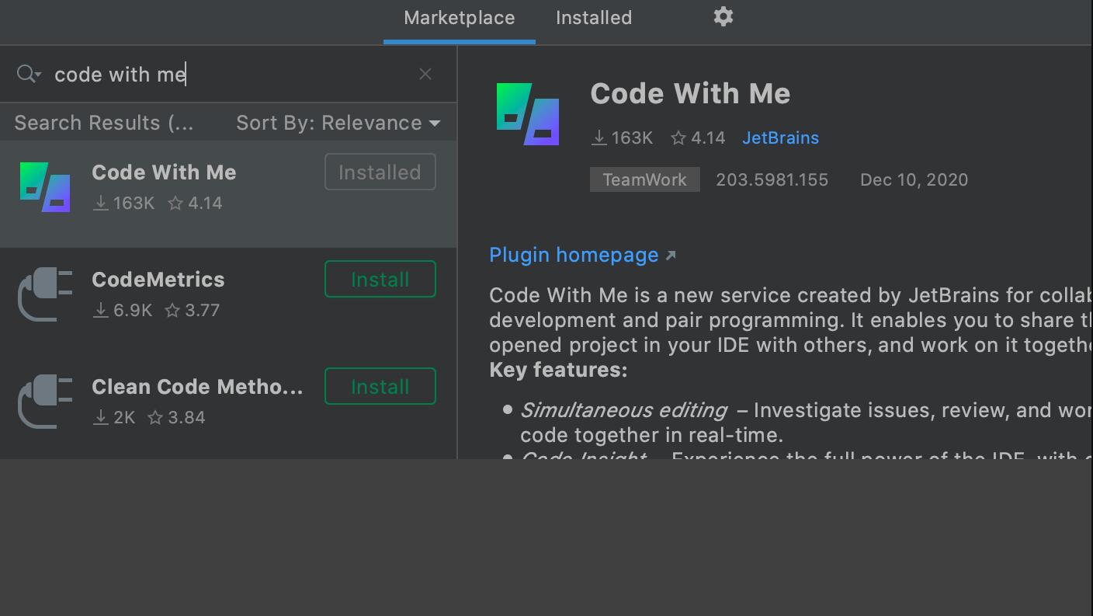
Task: Select the CodeMetrics plugin row
Action: (228, 301)
